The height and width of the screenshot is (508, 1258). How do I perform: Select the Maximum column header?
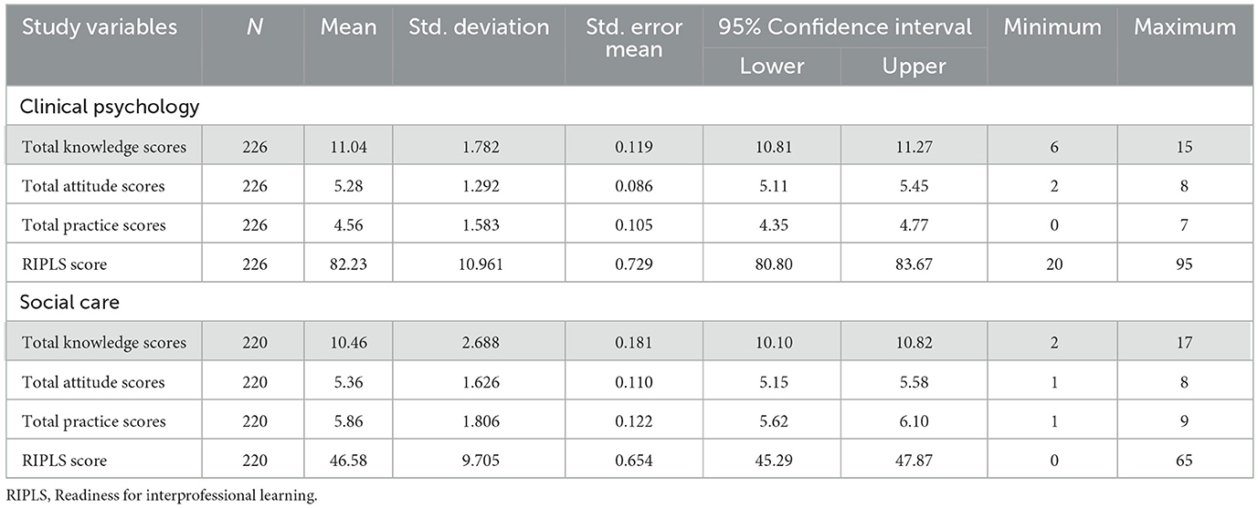[1185, 27]
